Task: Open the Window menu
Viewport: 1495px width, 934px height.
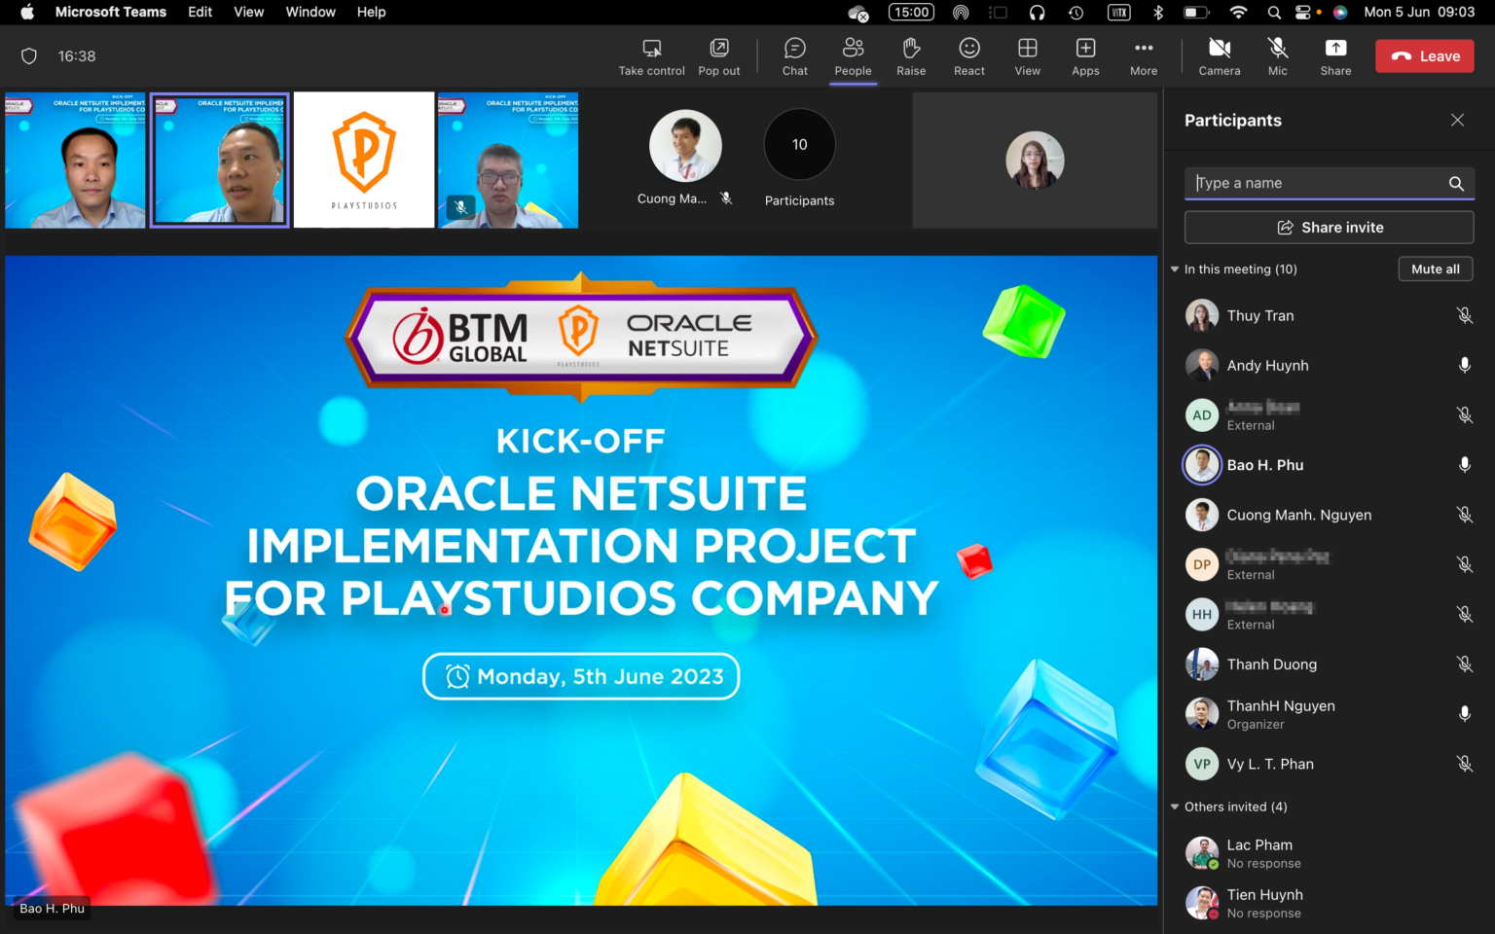Action: (x=310, y=12)
